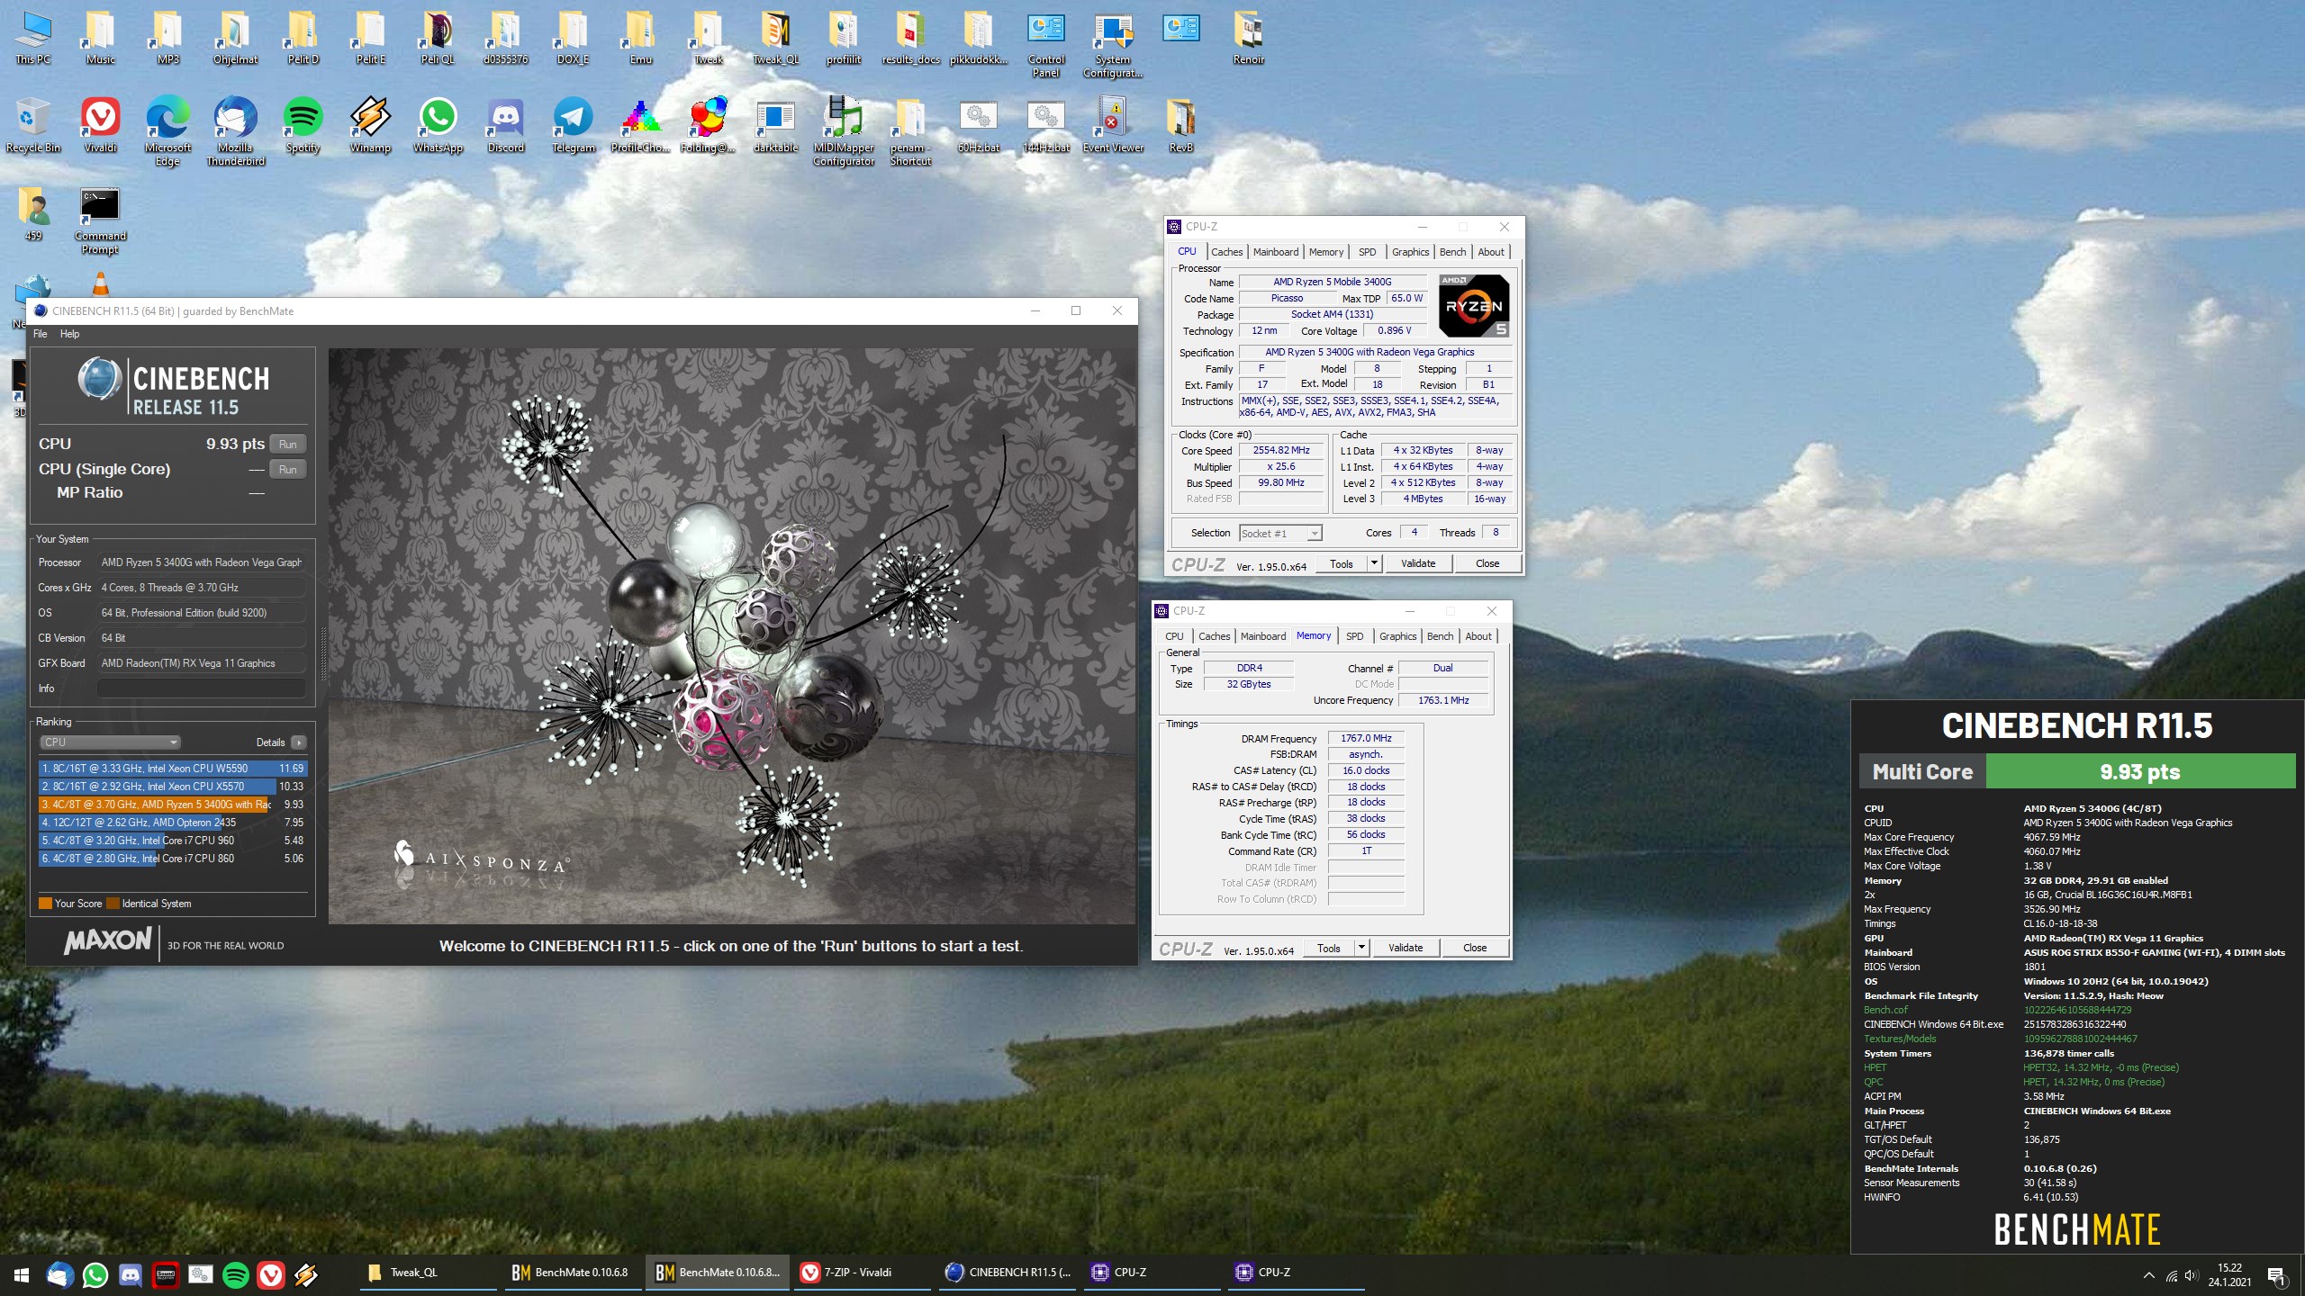Open Discord desktop shortcut
Screen dimensions: 2305x1296
(x=505, y=125)
